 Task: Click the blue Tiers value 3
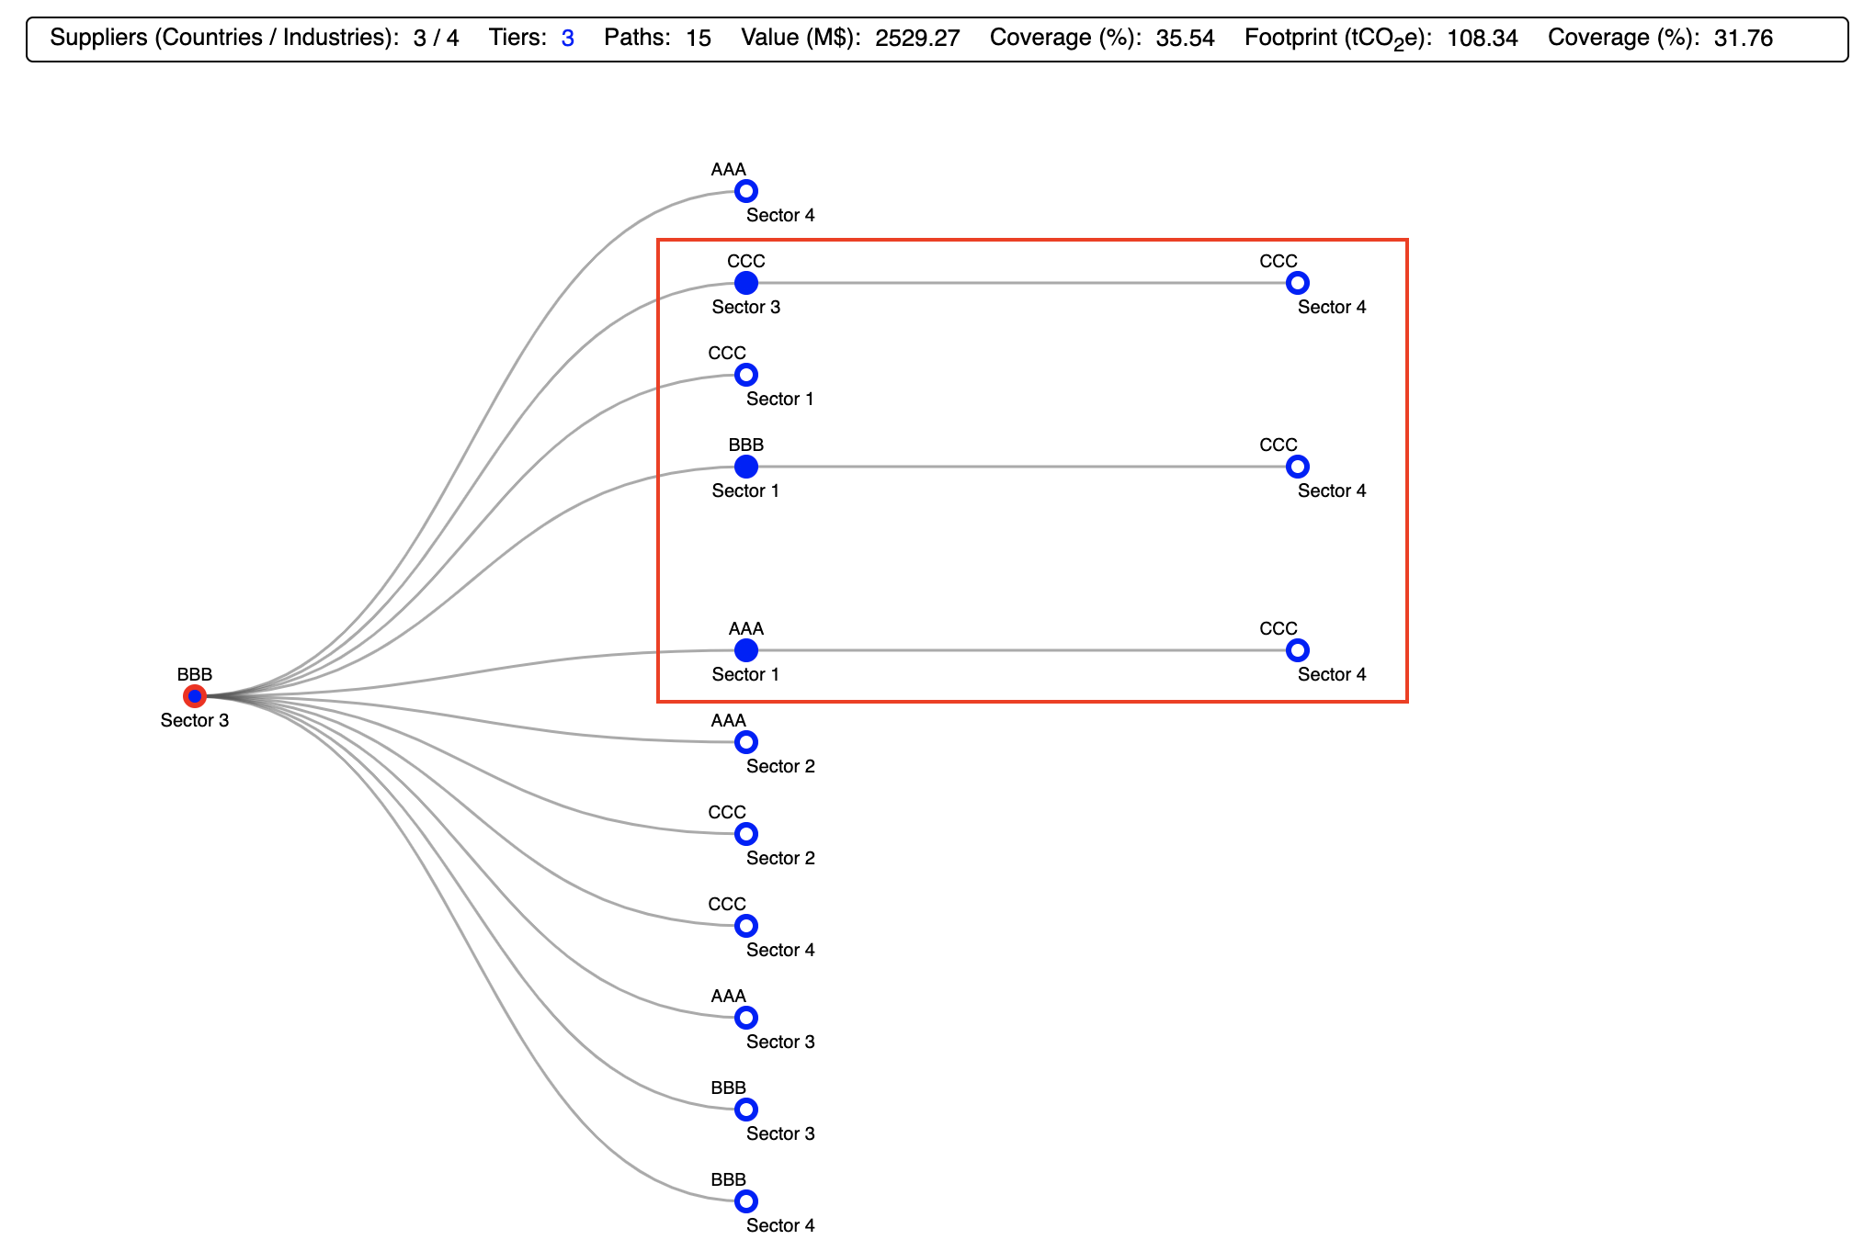[568, 39]
